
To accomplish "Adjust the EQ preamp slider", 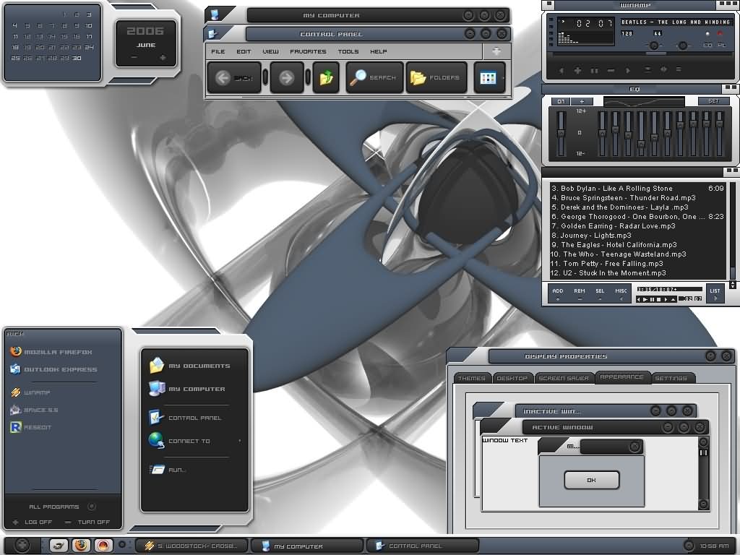I will click(x=561, y=133).
